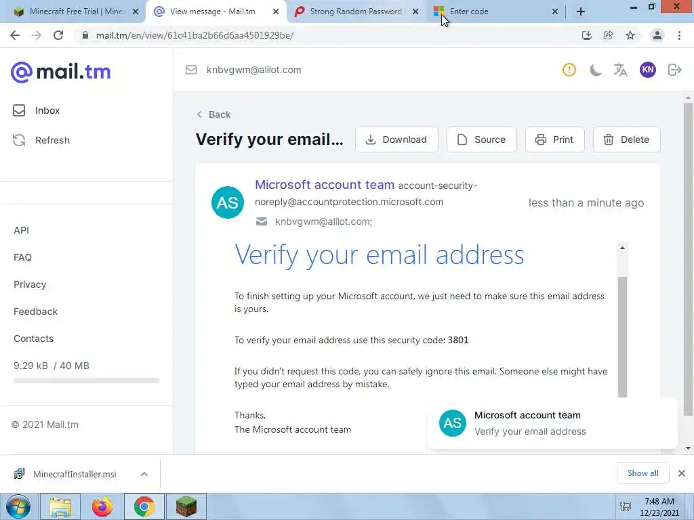Download the email message
This screenshot has height=520, width=694.
(396, 139)
